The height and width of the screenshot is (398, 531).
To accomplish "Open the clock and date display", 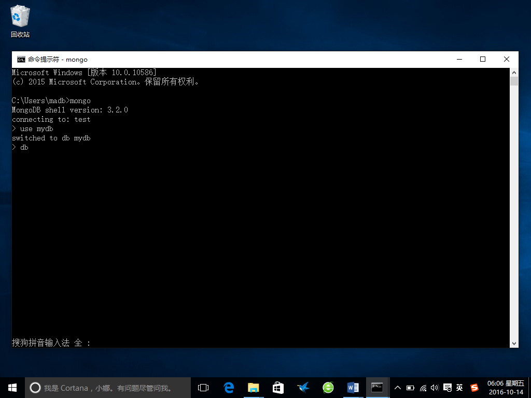I will [x=506, y=388].
